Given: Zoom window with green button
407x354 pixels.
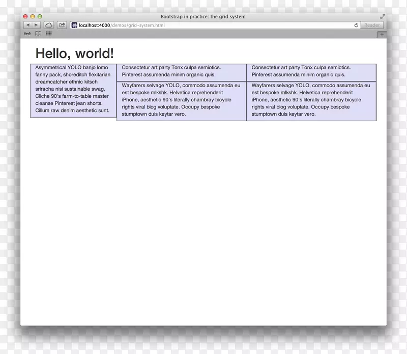Looking at the screenshot, I should [40, 16].
